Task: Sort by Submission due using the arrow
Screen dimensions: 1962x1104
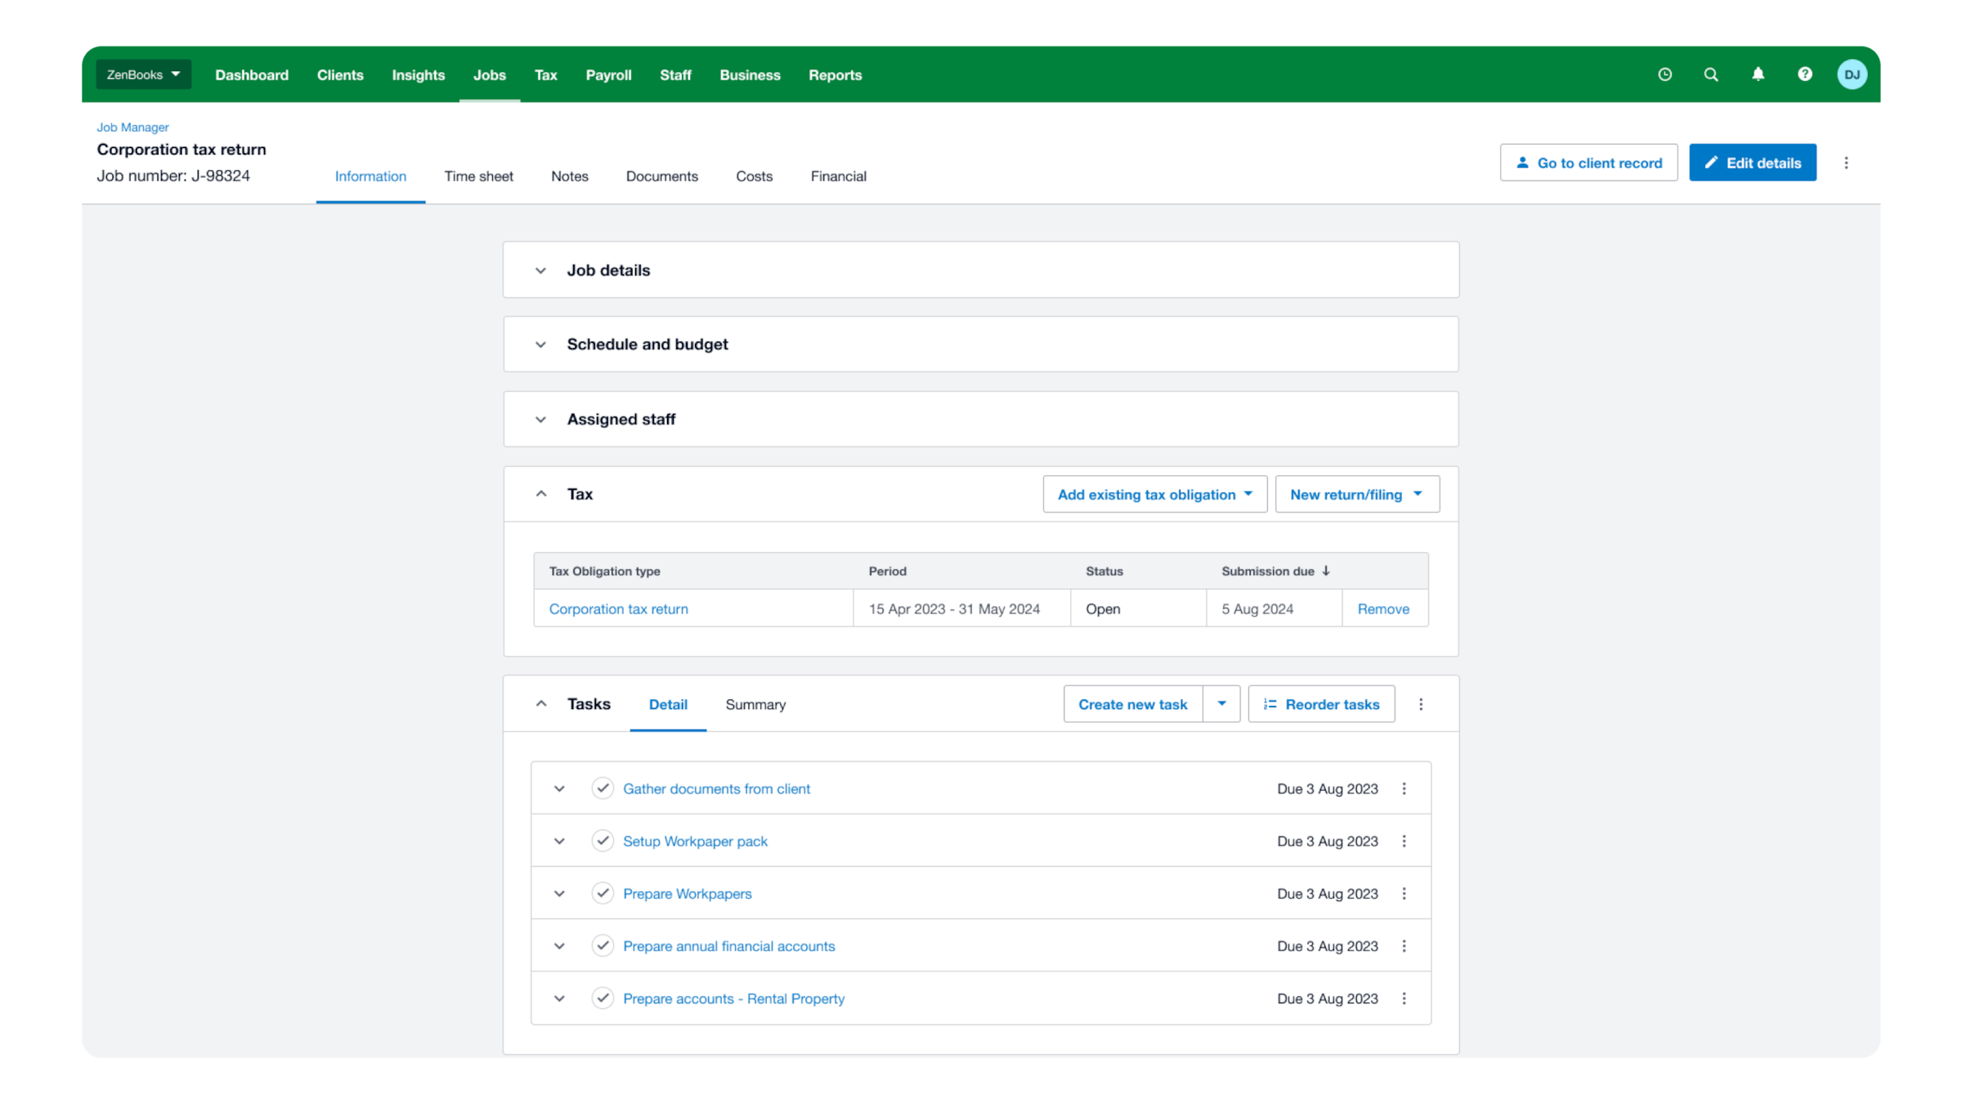Action: (x=1326, y=571)
